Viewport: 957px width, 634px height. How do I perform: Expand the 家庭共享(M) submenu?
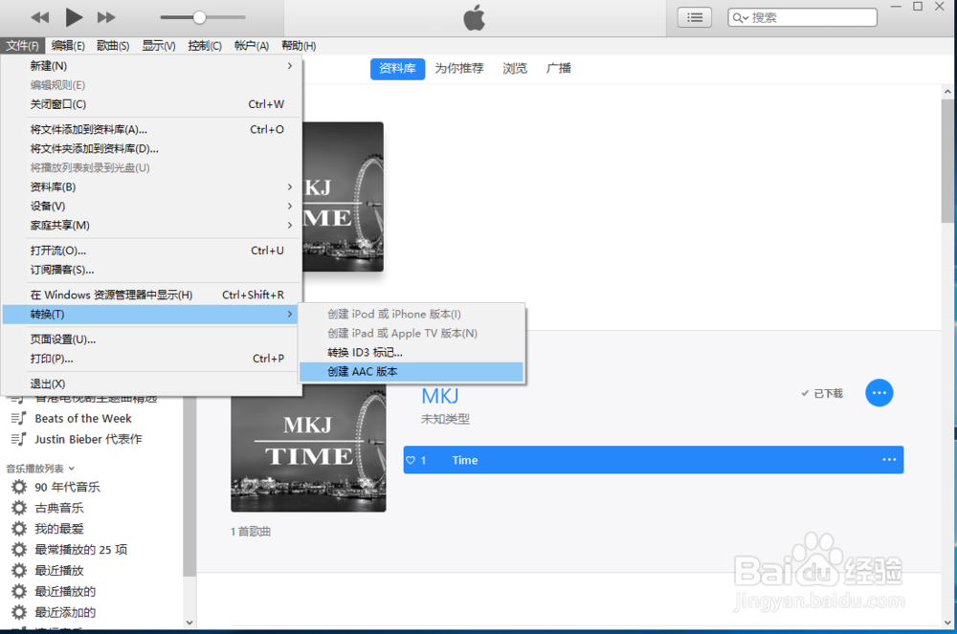coord(151,226)
